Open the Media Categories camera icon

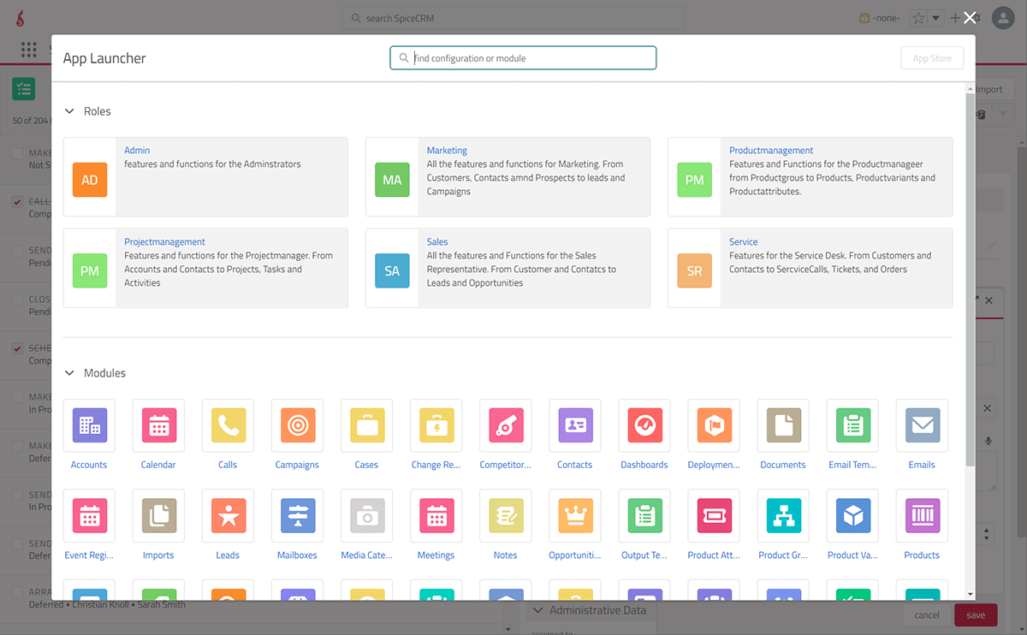click(x=366, y=515)
